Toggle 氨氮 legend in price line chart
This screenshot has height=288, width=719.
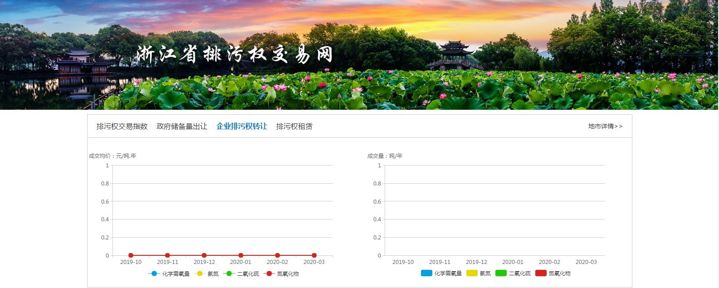pos(207,274)
